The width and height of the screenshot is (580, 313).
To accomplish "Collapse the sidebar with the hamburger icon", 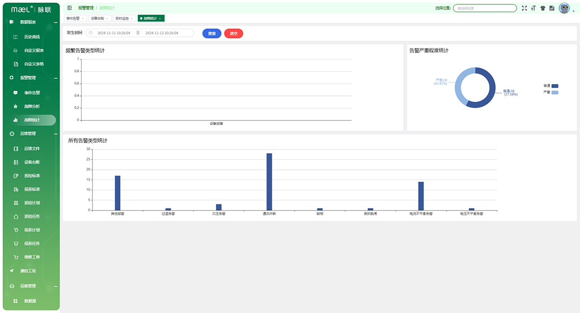I will (x=69, y=8).
